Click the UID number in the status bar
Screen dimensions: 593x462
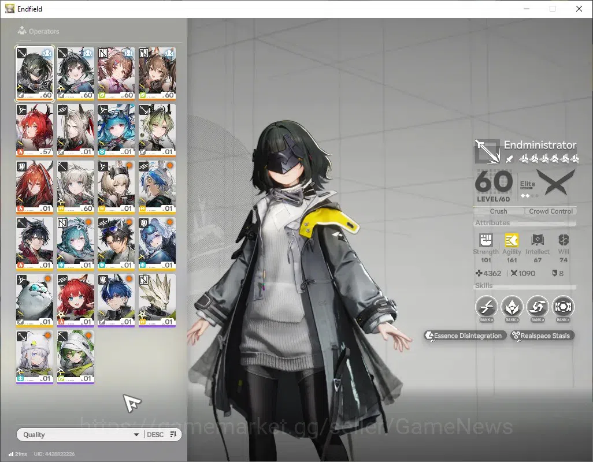(x=54, y=454)
